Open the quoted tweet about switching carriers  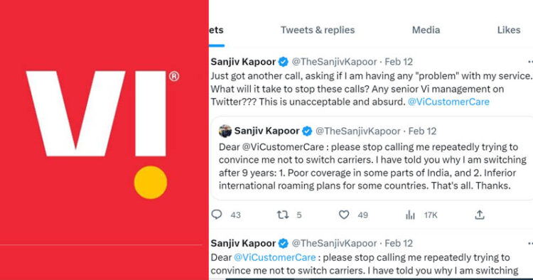(x=372, y=158)
